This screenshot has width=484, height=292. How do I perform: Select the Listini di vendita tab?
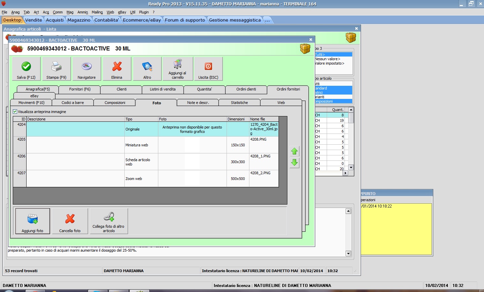click(163, 89)
